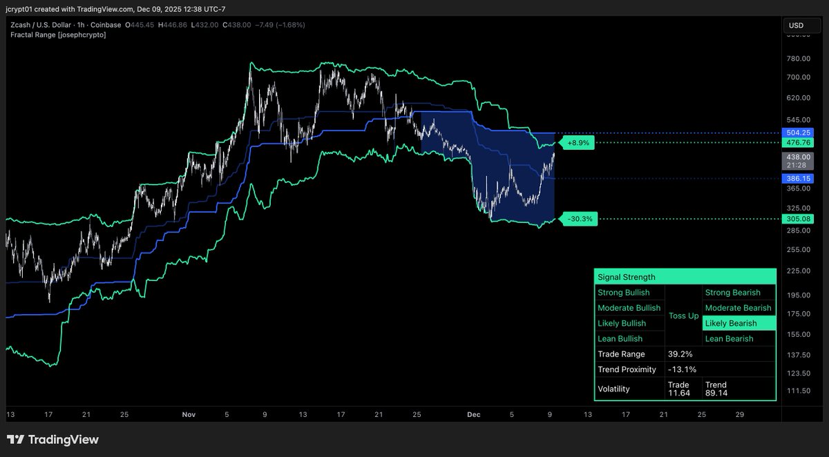Image resolution: width=829 pixels, height=457 pixels.
Task: Click the Trade Range 39.2% value
Action: coord(680,354)
